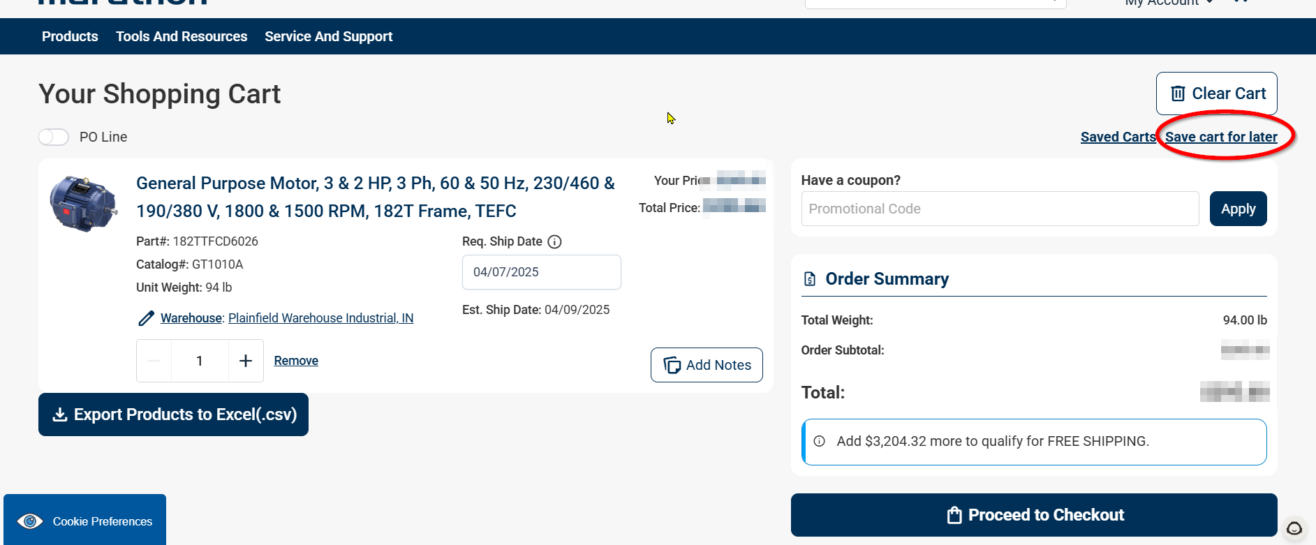Open the Saved Carts link

[x=1117, y=137]
